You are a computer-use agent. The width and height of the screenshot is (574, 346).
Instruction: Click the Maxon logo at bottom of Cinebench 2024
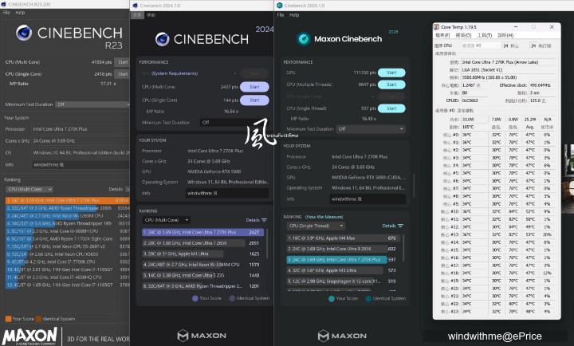(202, 336)
